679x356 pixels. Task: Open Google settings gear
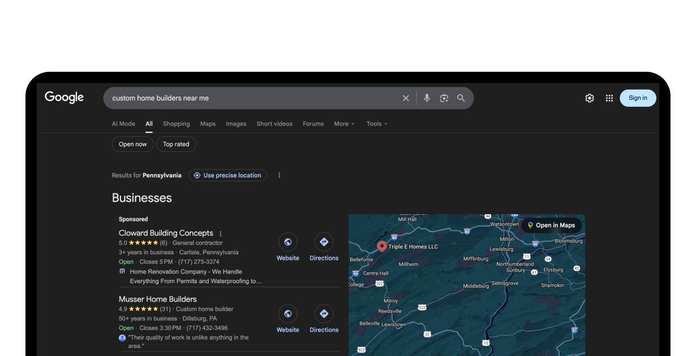(x=590, y=98)
